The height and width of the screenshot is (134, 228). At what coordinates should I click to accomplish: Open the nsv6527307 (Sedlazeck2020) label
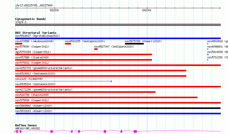point(114,47)
